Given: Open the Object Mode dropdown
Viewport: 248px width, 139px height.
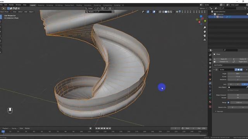Looking at the screenshot, I should [5, 12].
